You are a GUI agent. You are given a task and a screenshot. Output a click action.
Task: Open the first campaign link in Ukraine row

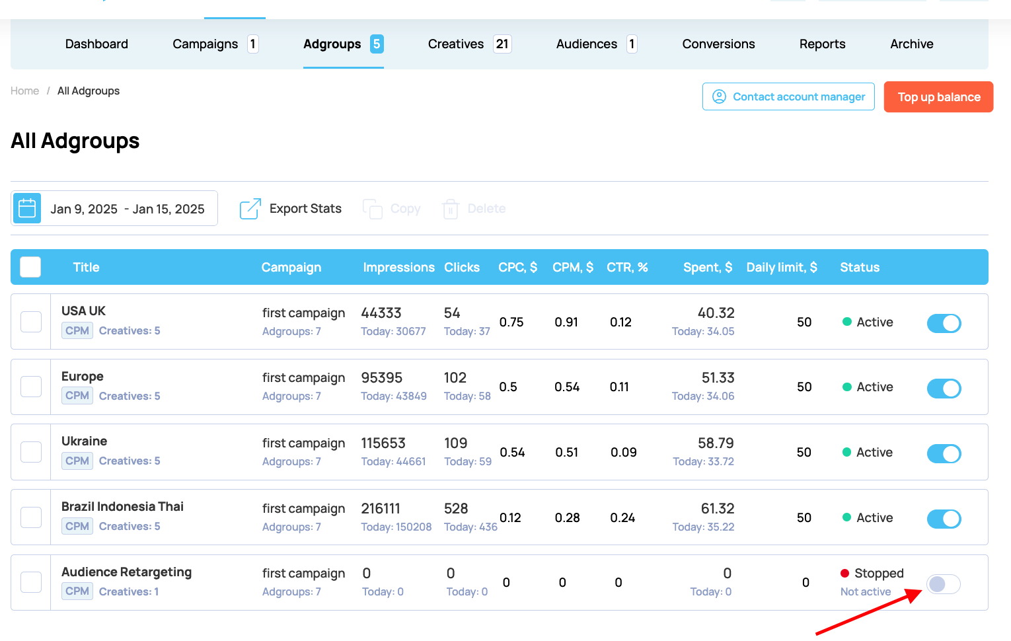pos(303,443)
